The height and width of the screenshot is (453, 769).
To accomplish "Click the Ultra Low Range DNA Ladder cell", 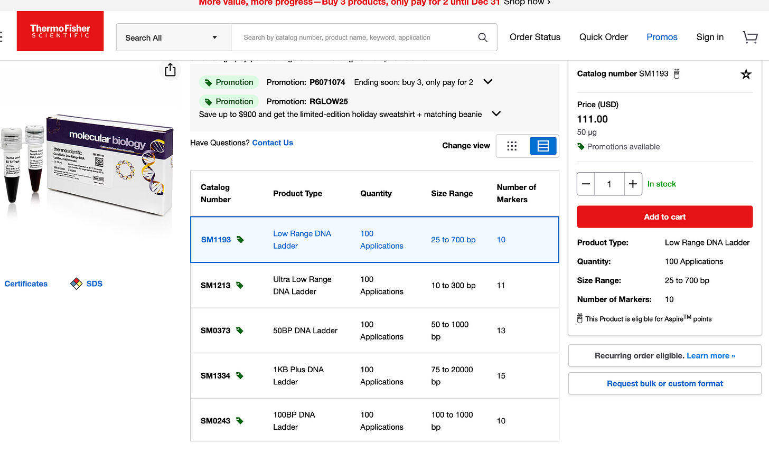I will [x=302, y=285].
